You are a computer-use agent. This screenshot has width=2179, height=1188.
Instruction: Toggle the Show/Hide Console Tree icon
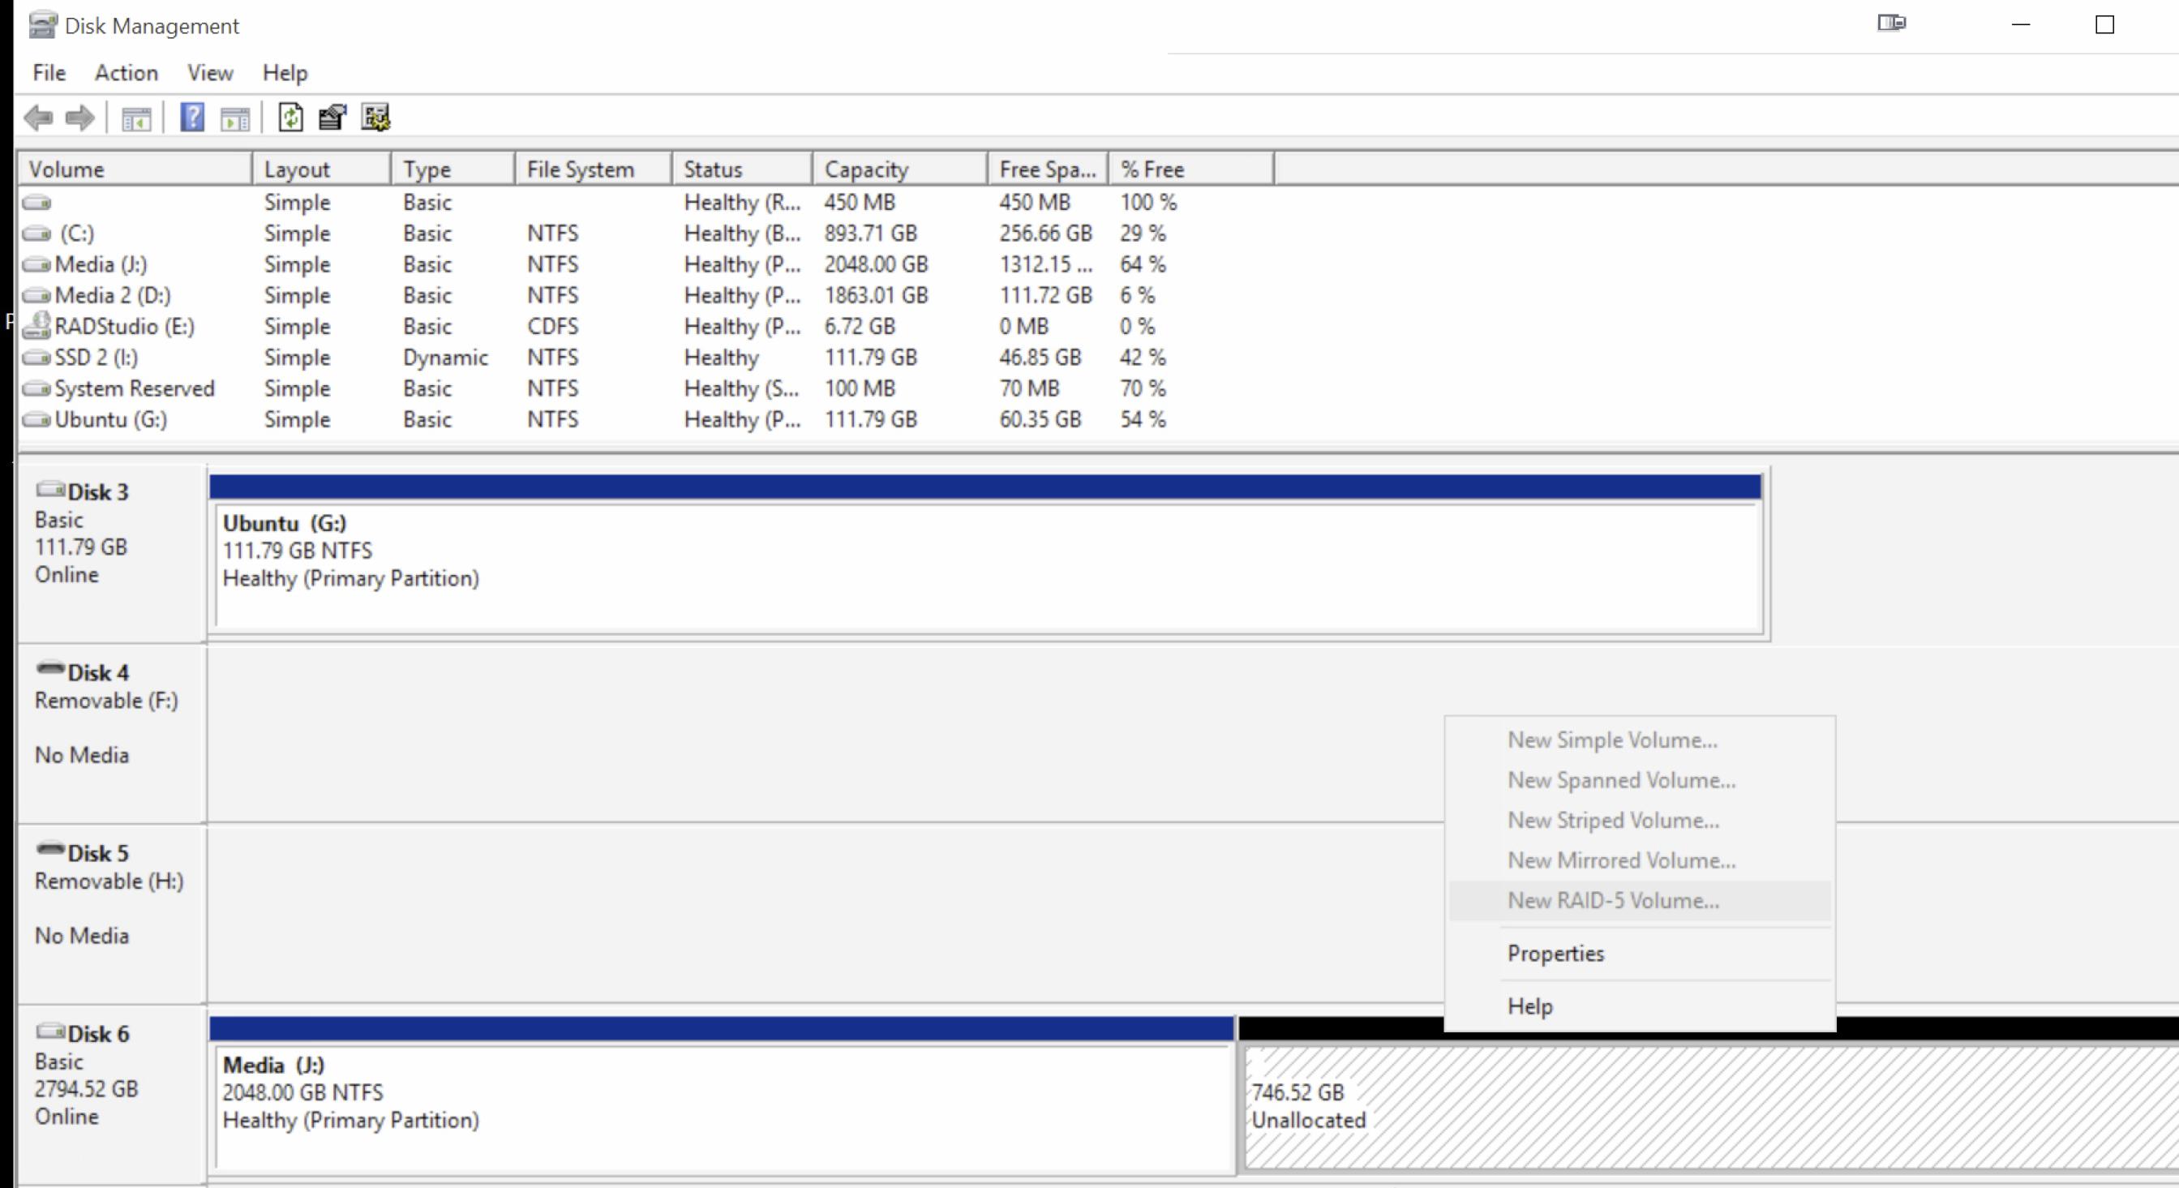[136, 118]
